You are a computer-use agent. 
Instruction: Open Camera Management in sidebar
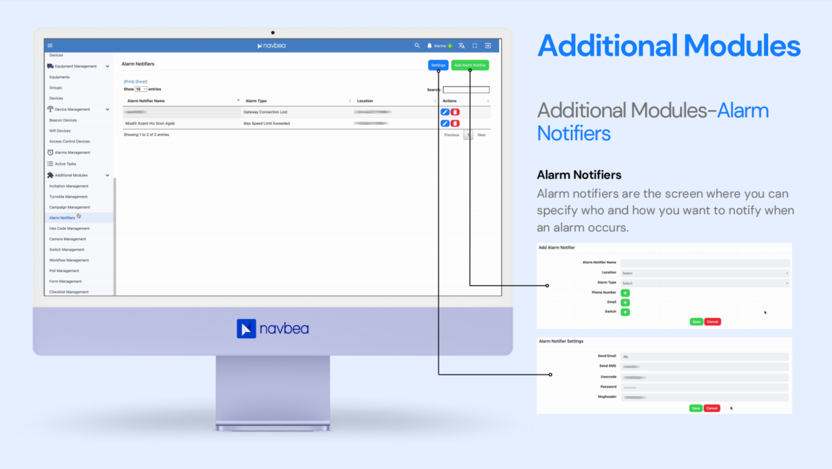point(68,239)
